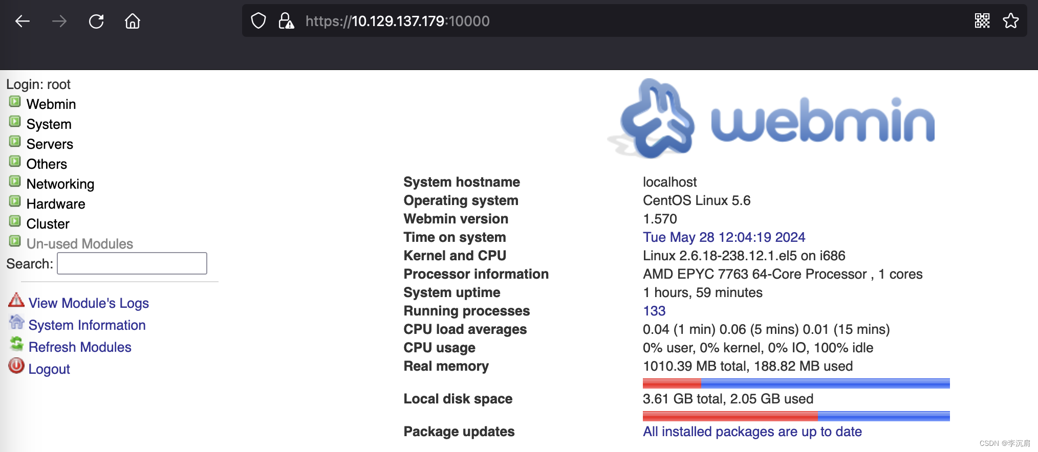
Task: Click the padlock warning security icon
Action: pos(286,21)
